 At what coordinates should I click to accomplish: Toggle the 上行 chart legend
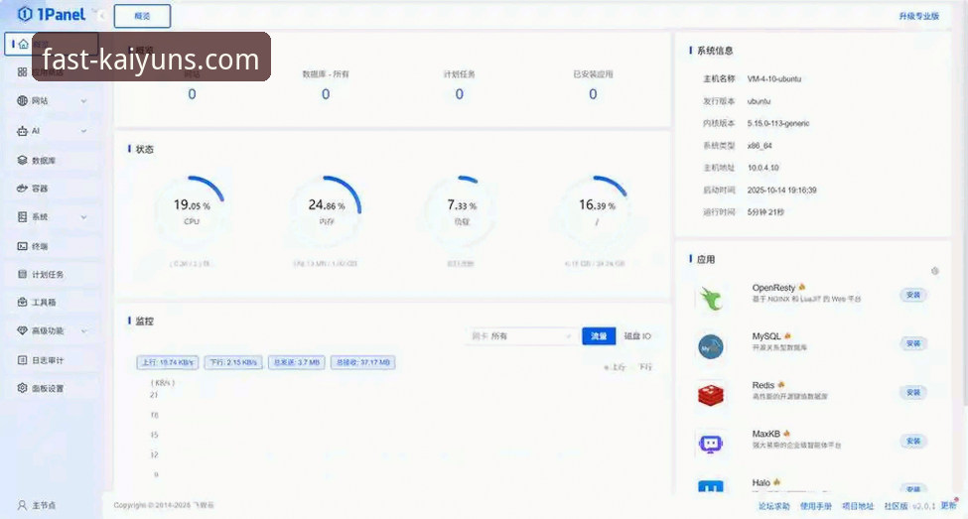(x=615, y=367)
